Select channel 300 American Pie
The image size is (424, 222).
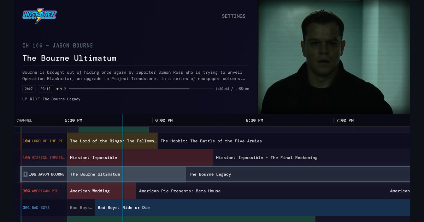tap(44, 191)
